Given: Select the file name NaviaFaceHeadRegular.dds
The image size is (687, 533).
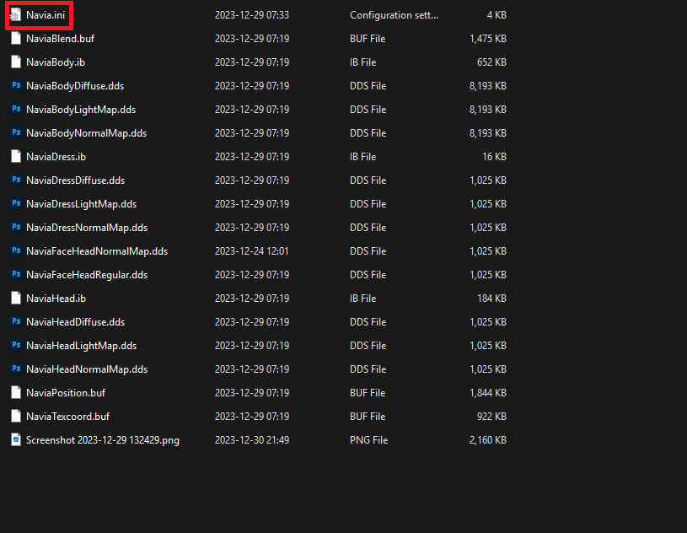Looking at the screenshot, I should click(87, 275).
